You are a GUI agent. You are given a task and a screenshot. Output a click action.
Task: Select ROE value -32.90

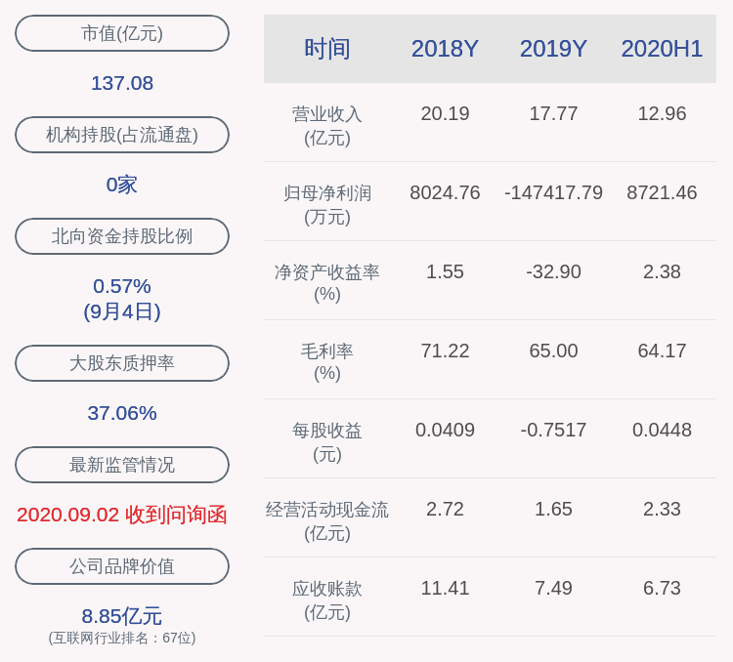click(553, 271)
